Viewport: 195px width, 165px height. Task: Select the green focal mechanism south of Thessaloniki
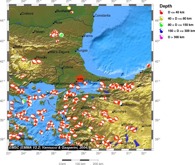24,101
